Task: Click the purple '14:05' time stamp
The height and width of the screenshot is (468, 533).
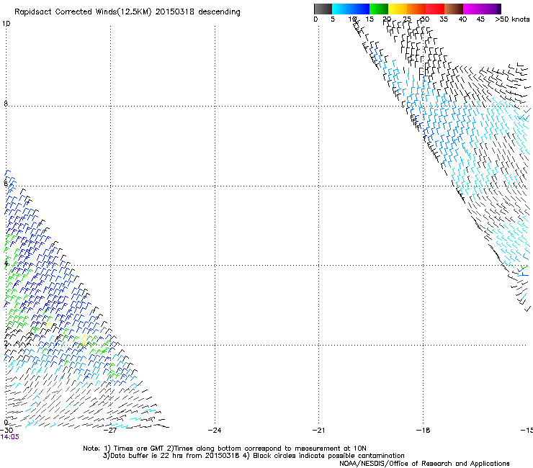Action: pyautogui.click(x=10, y=437)
